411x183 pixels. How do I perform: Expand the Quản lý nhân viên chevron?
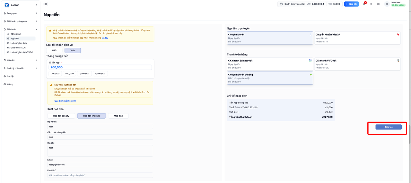(37, 68)
